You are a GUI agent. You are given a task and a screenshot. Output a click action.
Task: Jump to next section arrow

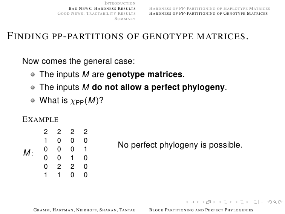[247, 202]
